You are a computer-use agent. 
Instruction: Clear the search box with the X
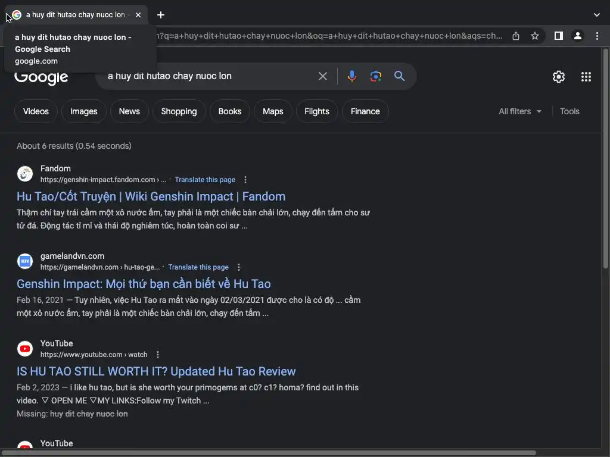tap(323, 76)
